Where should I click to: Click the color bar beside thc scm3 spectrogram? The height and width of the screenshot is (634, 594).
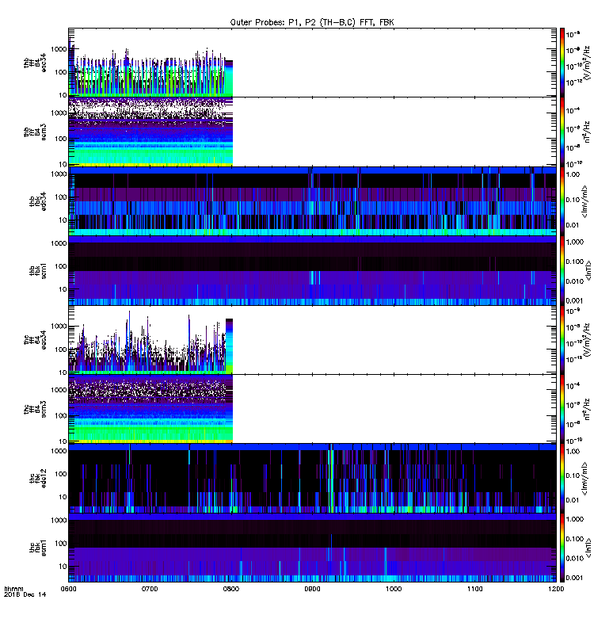(x=562, y=409)
